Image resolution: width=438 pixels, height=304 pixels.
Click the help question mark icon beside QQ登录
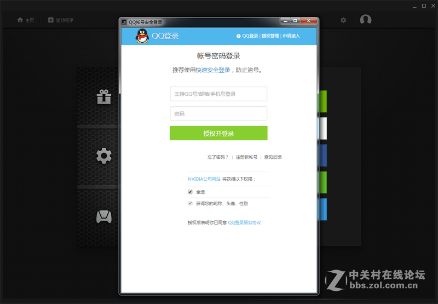point(238,36)
